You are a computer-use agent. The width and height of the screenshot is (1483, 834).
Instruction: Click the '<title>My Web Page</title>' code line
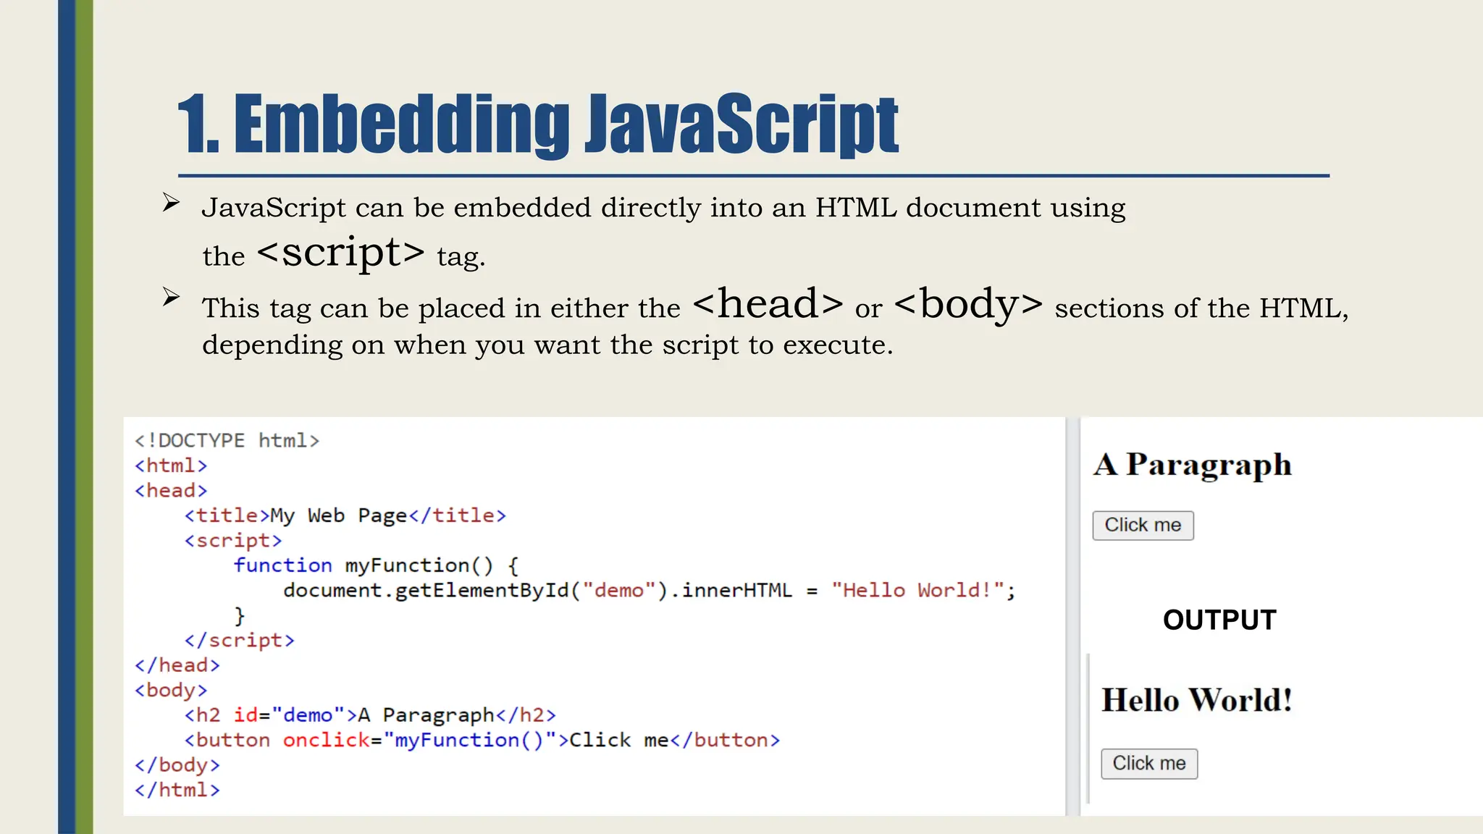[x=345, y=515]
